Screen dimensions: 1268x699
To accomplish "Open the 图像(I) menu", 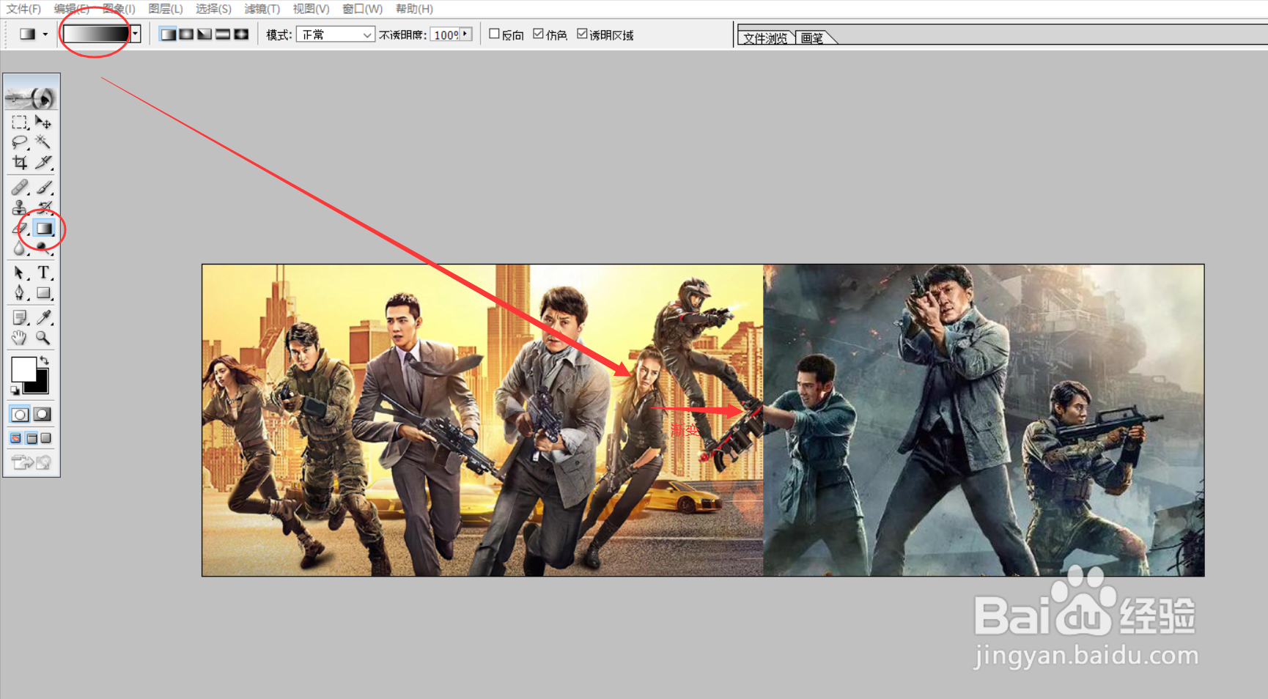I will point(119,9).
